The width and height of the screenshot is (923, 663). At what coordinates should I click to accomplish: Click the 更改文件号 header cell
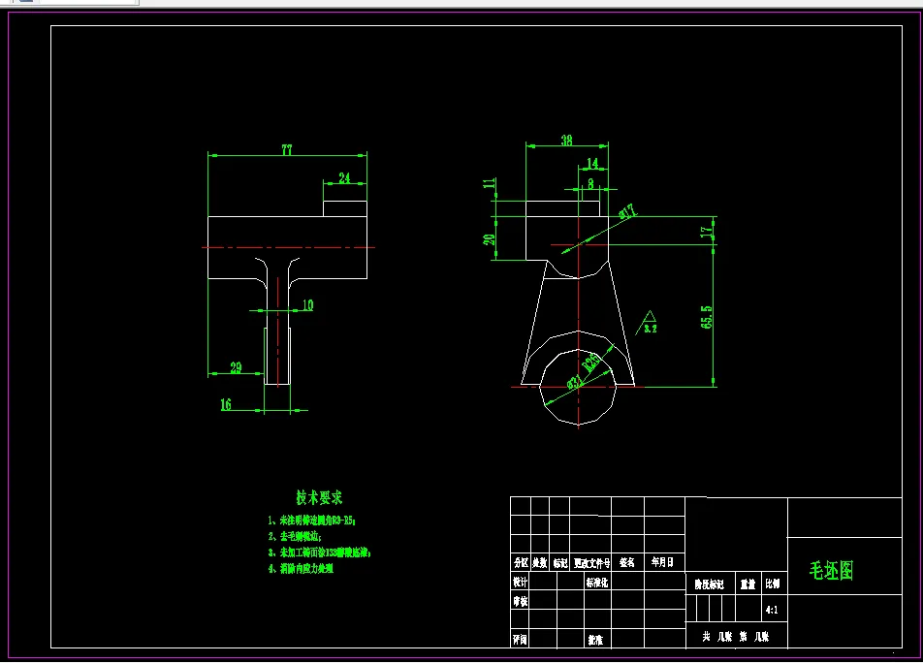coord(591,563)
